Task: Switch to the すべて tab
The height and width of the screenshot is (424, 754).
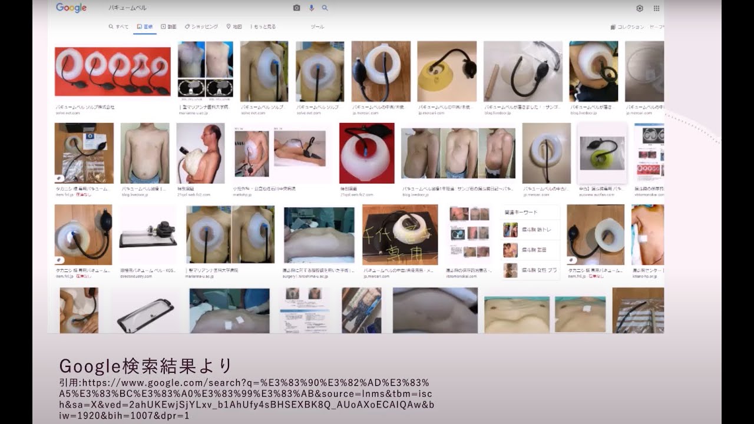Action: tap(118, 26)
